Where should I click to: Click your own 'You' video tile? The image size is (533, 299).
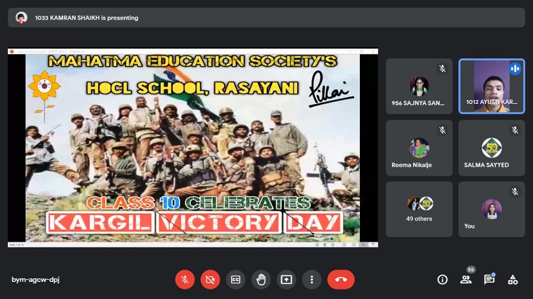click(491, 209)
